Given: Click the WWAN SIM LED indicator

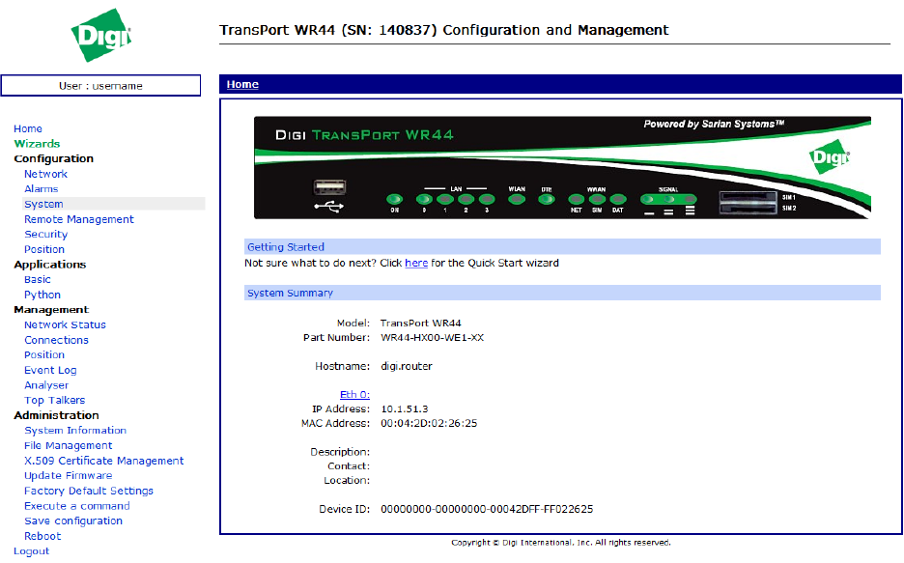Looking at the screenshot, I should coord(597,199).
